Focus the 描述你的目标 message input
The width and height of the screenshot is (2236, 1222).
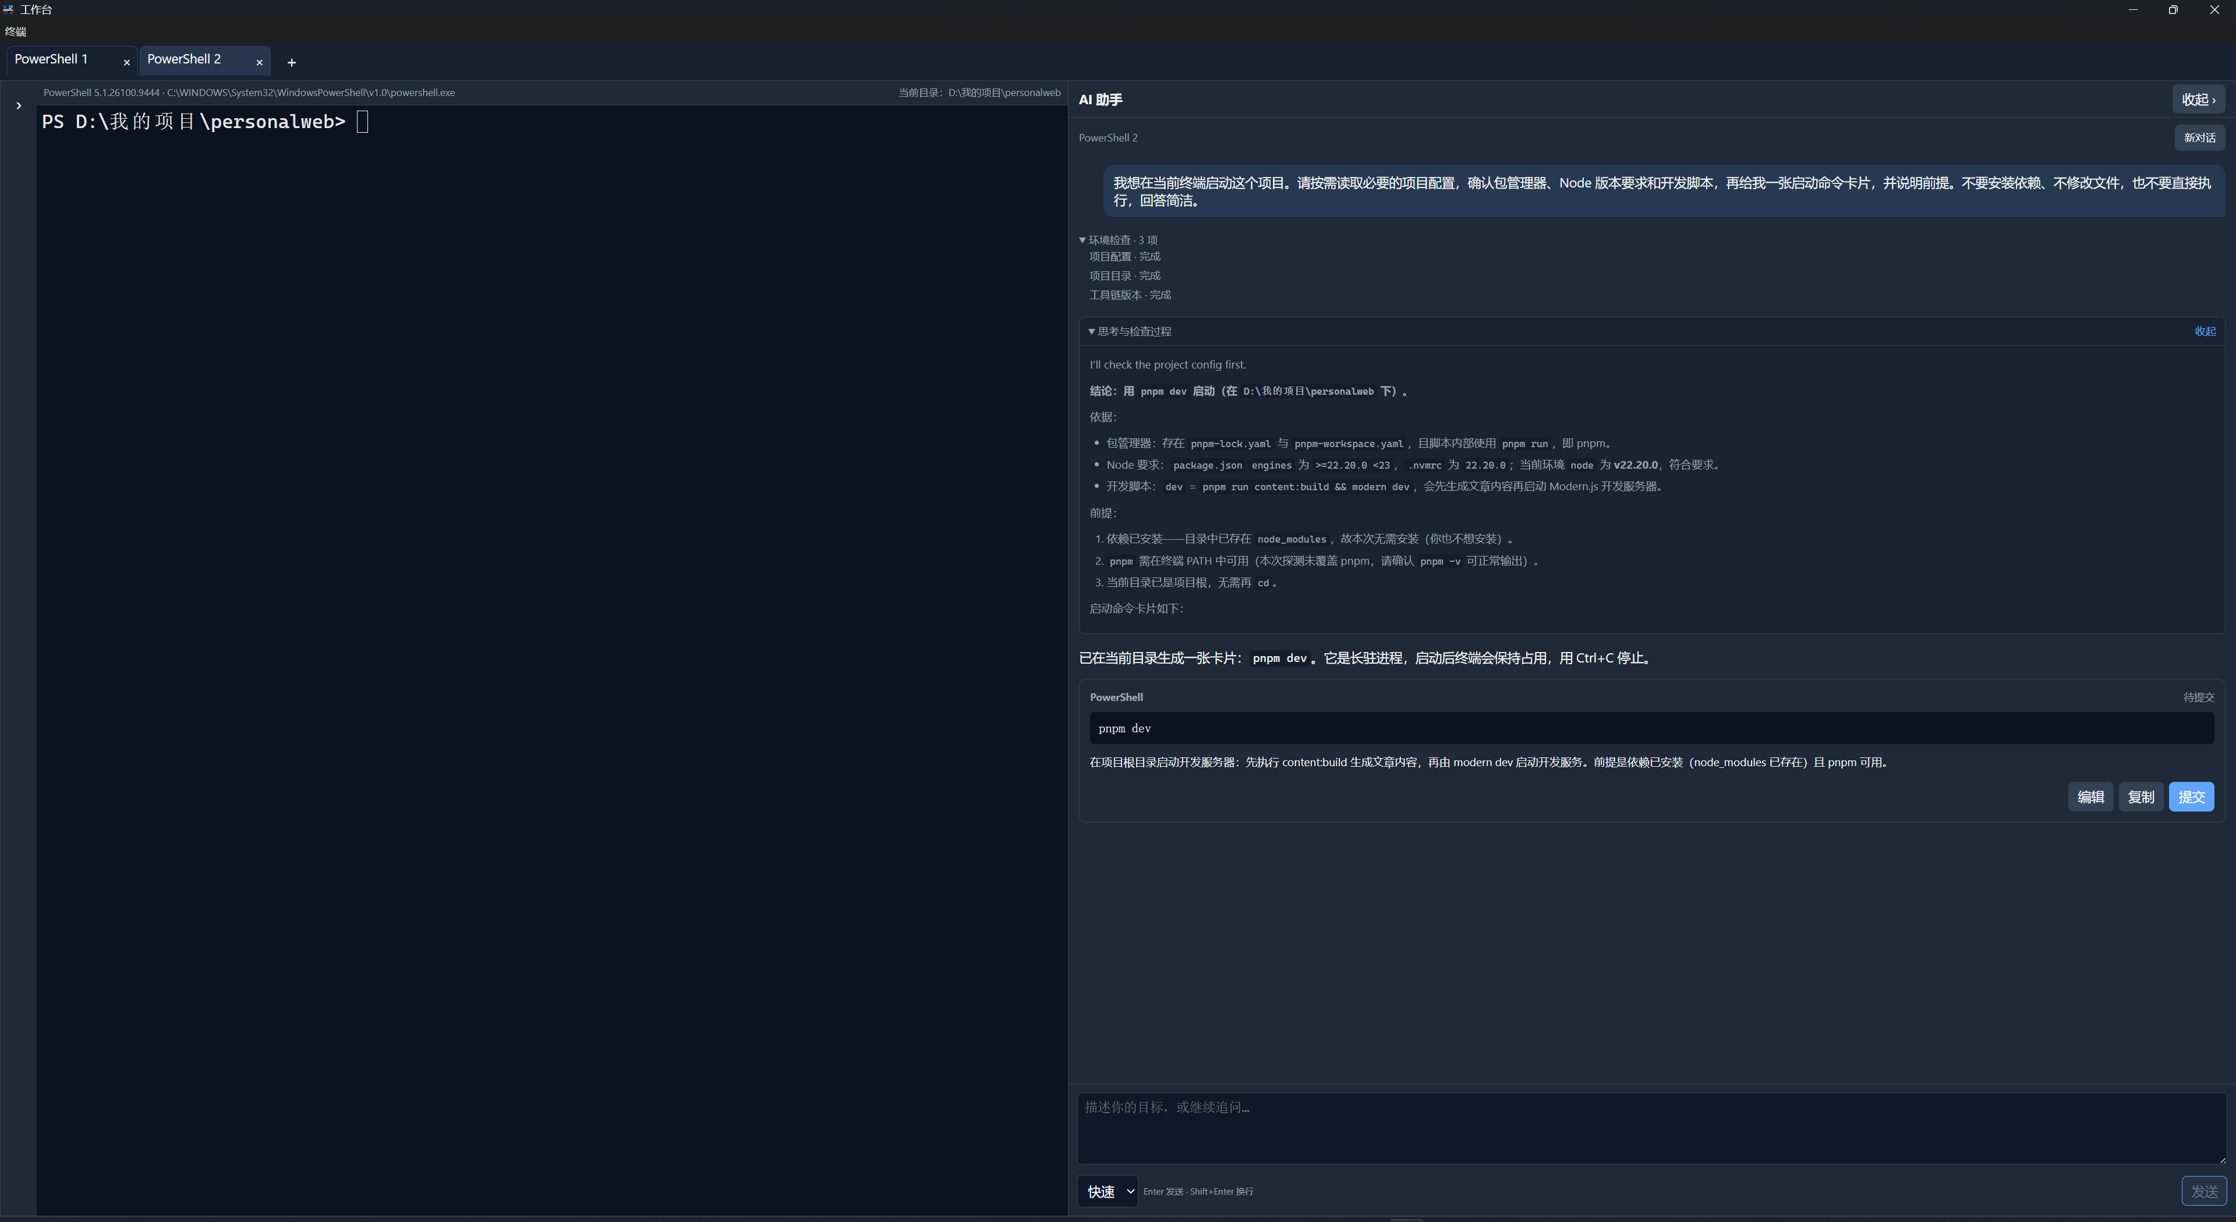(x=1651, y=1128)
